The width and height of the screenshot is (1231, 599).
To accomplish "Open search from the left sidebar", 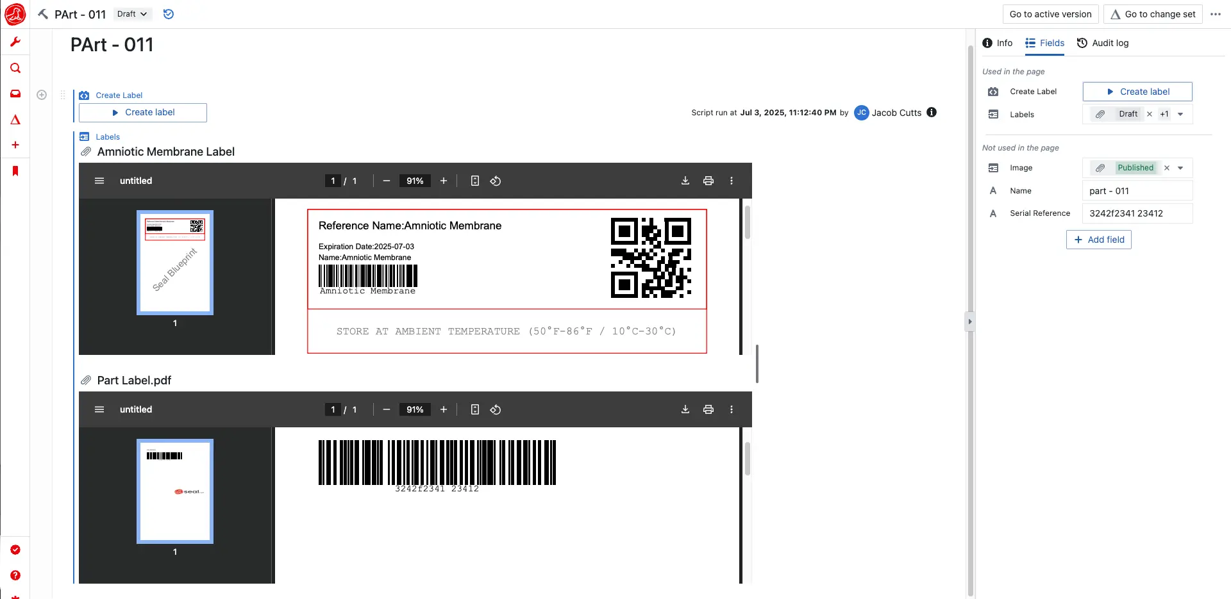I will click(15, 68).
